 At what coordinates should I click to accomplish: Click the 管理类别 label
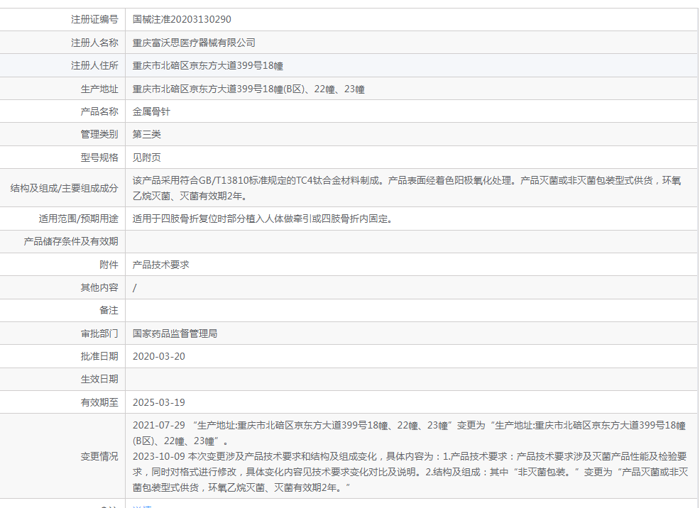pyautogui.click(x=99, y=134)
